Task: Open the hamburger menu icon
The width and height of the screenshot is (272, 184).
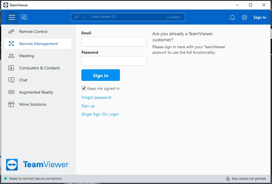Action: (12, 17)
